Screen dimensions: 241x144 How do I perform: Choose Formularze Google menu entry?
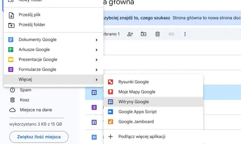click(53, 69)
